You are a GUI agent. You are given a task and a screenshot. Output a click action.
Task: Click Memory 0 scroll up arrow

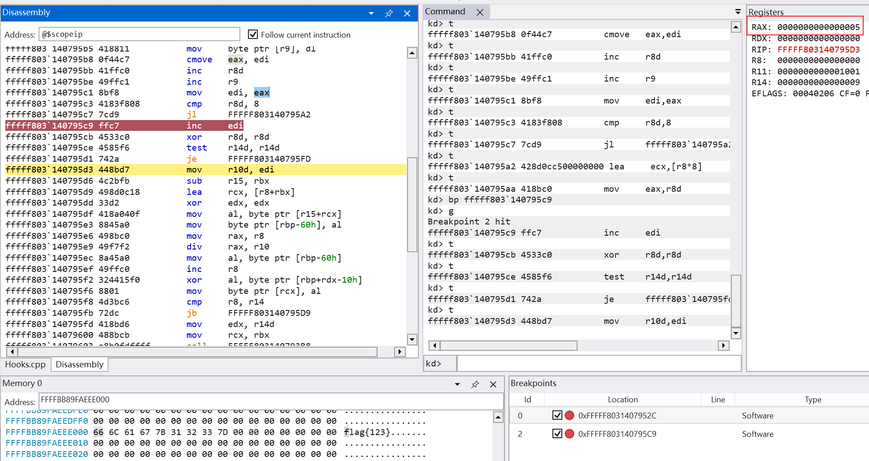click(498, 417)
